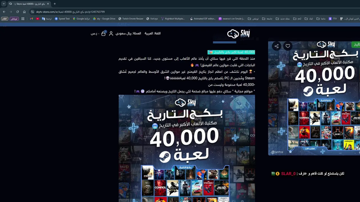Image resolution: width=360 pixels, height=202 pixels.
Task: Open the browser home page
Action: pos(24,12)
